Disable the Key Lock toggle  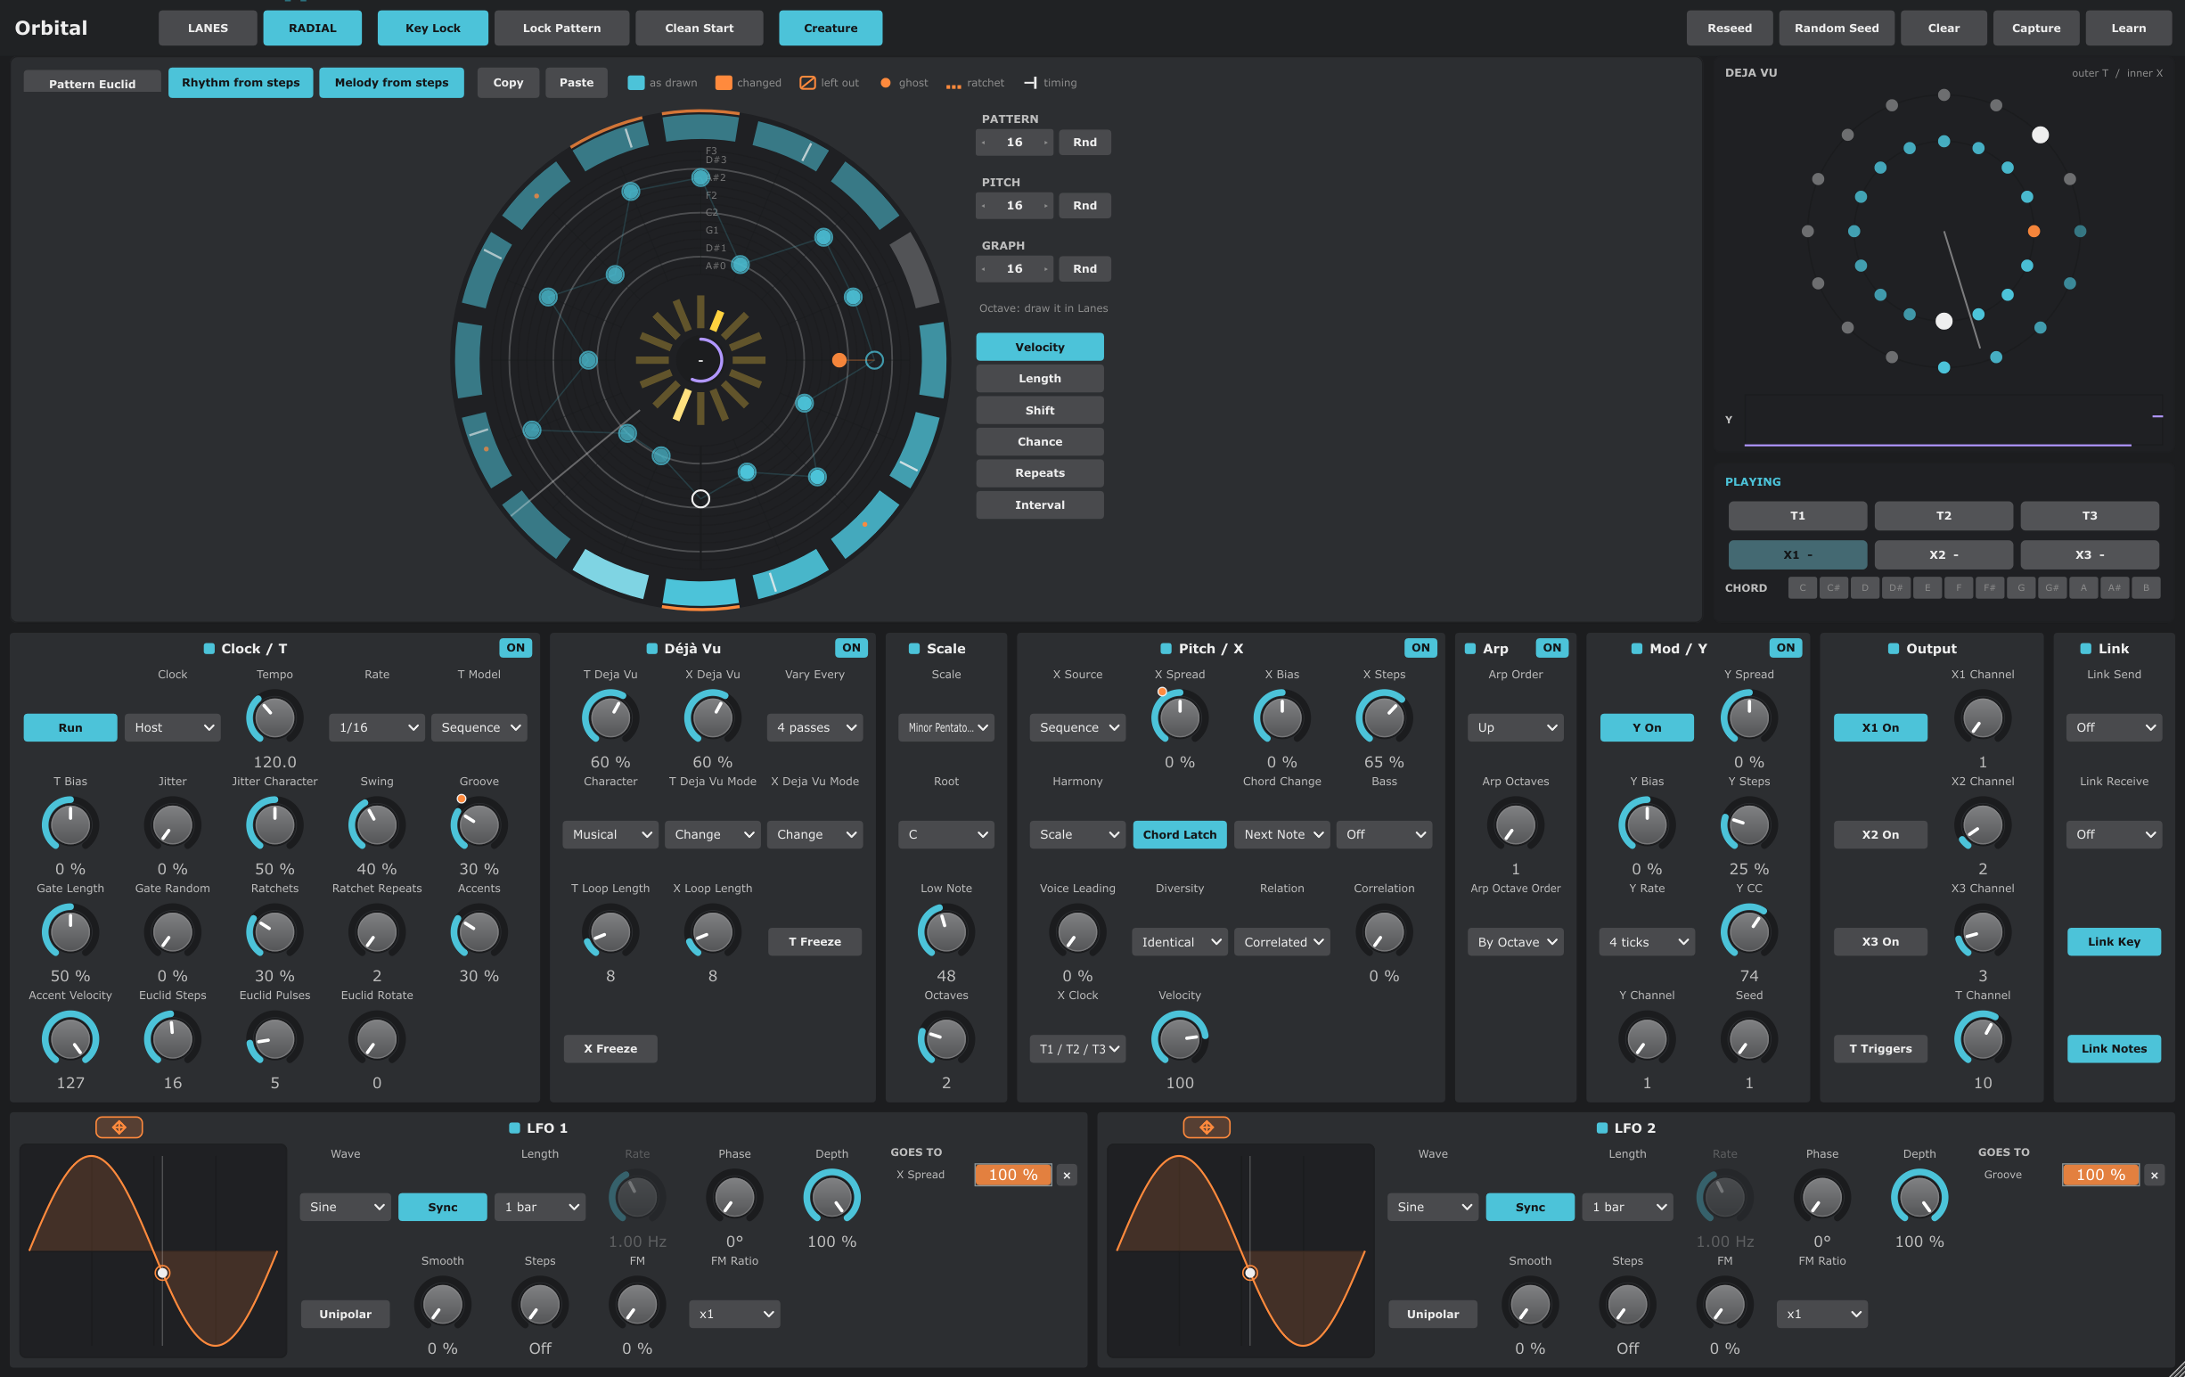433,29
